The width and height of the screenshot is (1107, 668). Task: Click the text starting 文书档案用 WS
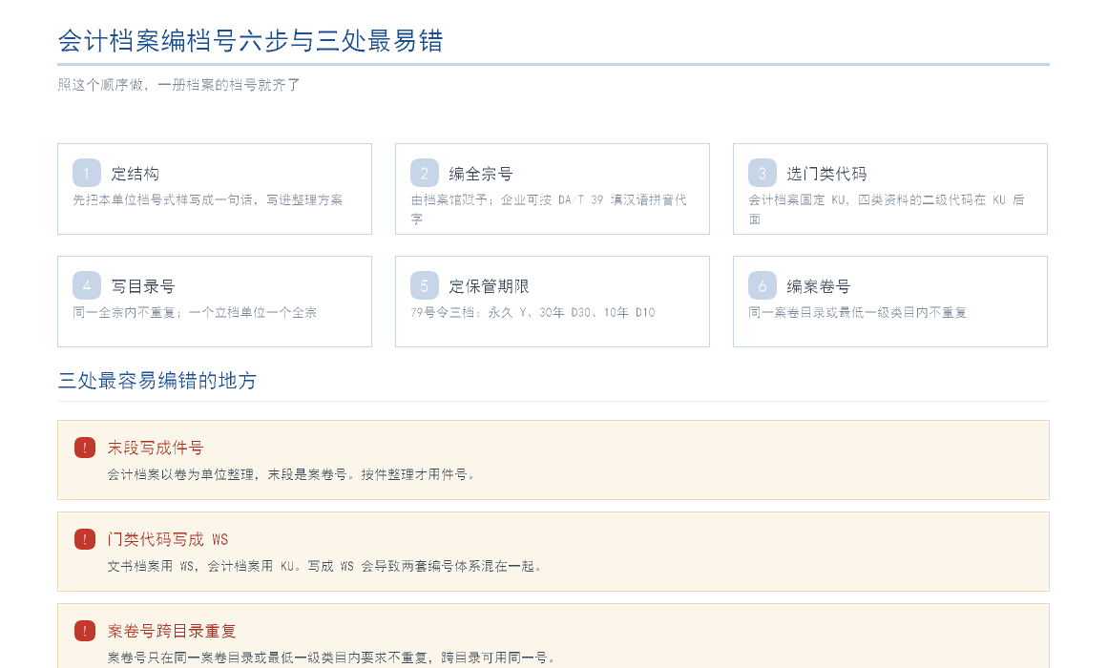point(324,566)
